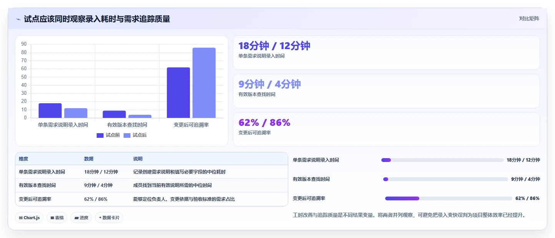Click chart axis label 变更后可追溯率
This screenshot has width=555, height=238.
click(x=191, y=125)
